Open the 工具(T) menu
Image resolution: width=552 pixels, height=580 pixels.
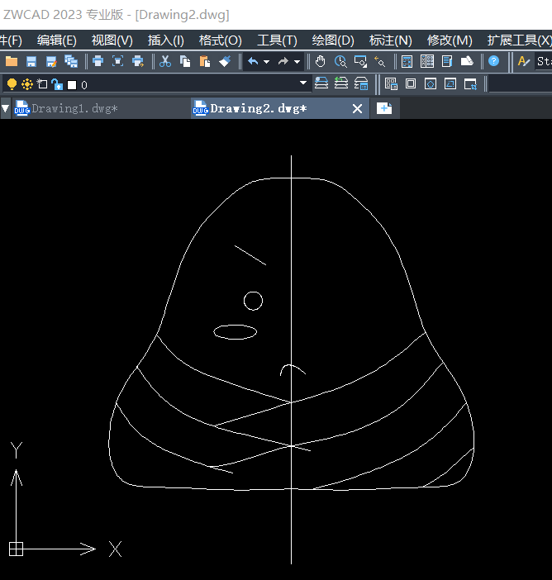pyautogui.click(x=277, y=40)
